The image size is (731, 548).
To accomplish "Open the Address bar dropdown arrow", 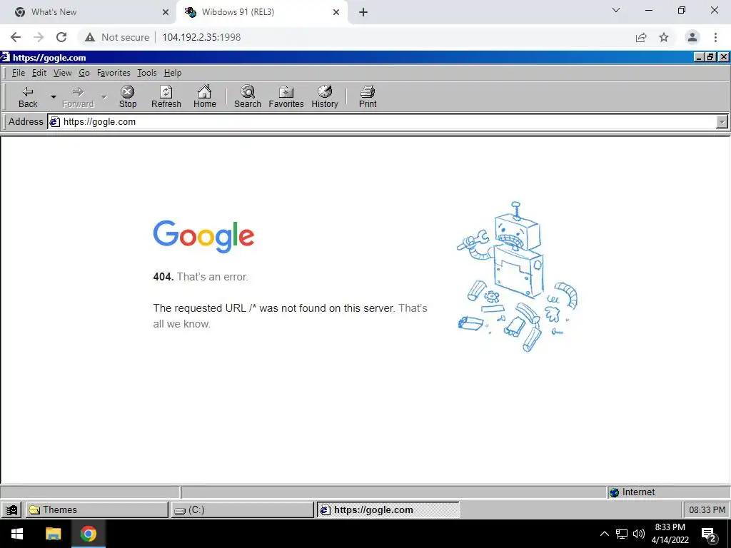I will (722, 122).
